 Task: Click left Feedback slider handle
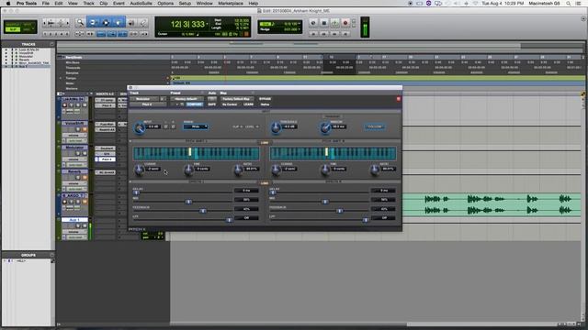pyautogui.click(x=202, y=211)
